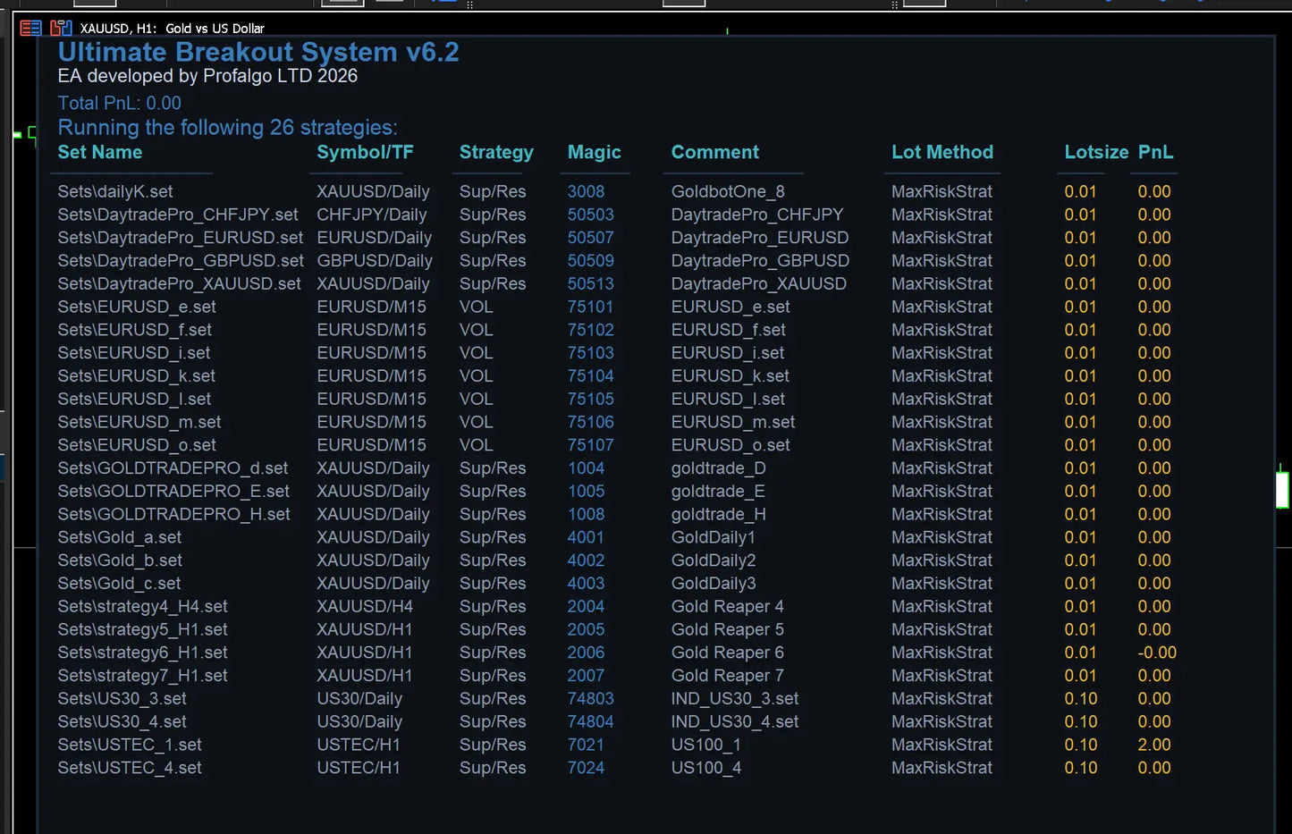Click the PnL column header
1292x834 pixels.
tap(1155, 152)
